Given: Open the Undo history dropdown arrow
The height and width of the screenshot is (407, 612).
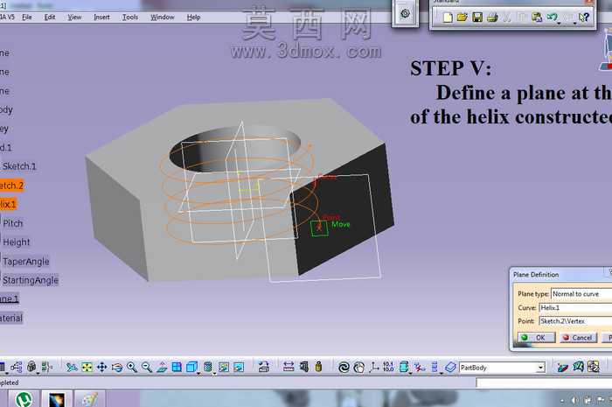Looking at the screenshot, I should click(560, 24).
